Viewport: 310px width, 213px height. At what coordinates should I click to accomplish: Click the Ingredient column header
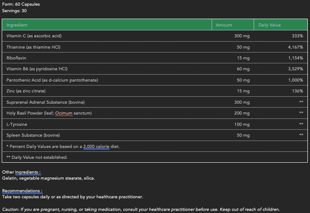pyautogui.click(x=17, y=25)
